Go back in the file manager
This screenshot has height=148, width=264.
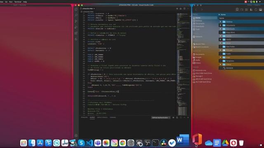coord(196,9)
